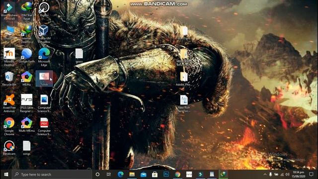Select the gpass file on desktop
318x179 pixels.
pyautogui.click(x=79, y=56)
